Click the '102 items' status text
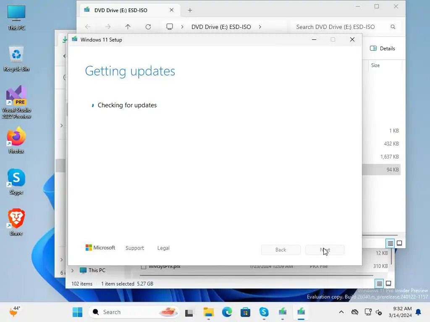Viewport: 430px width, 322px height. point(82,284)
